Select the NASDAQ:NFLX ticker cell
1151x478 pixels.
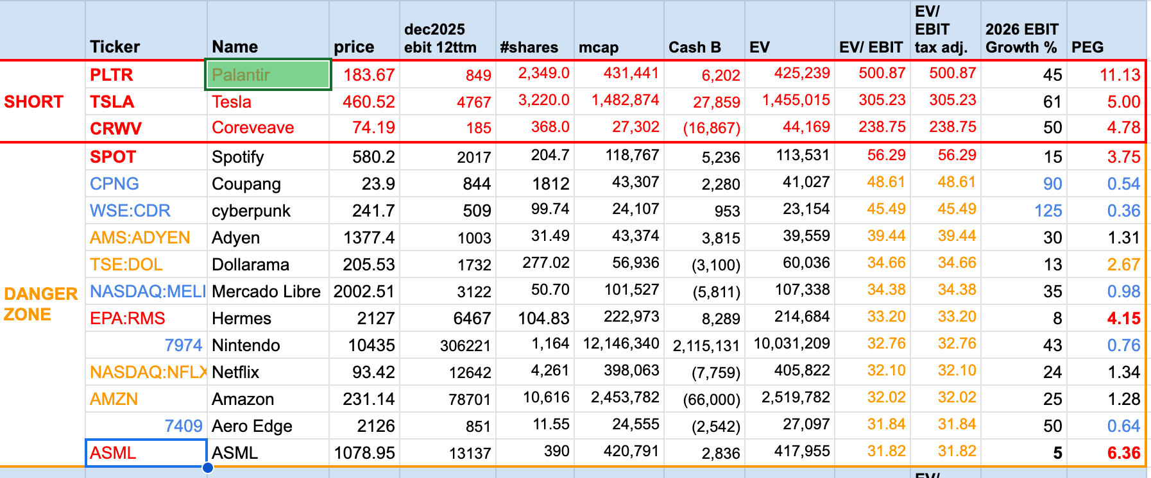[x=146, y=372]
